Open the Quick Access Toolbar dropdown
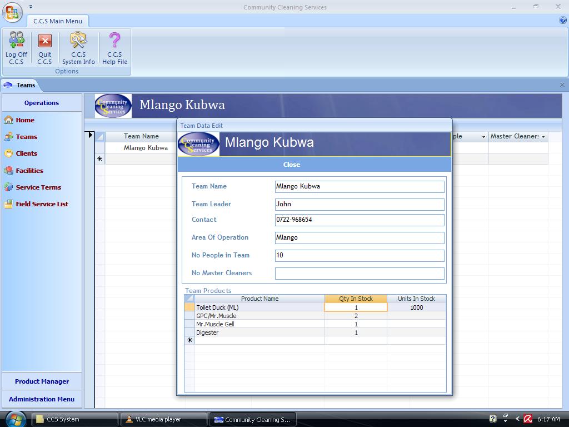 31,7
